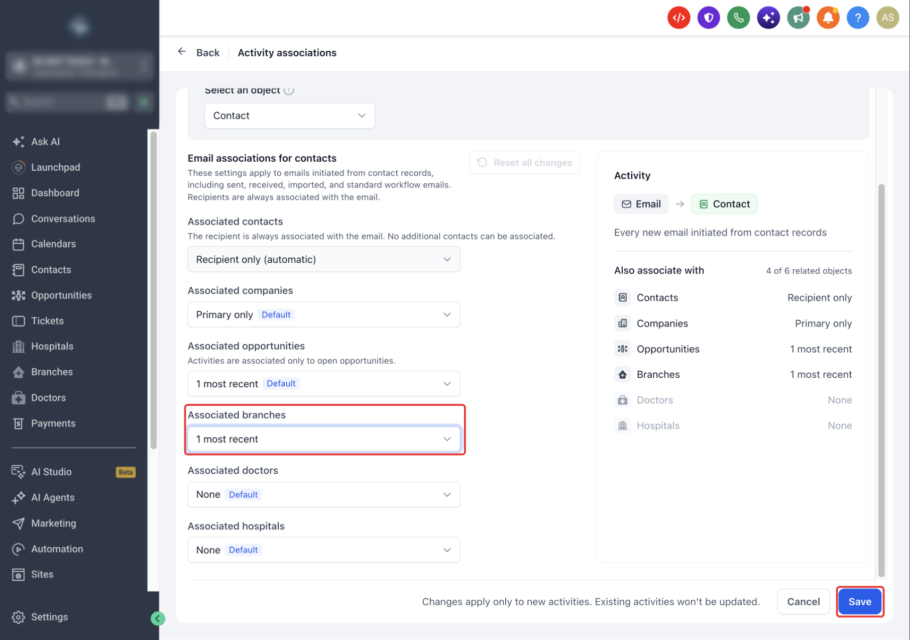This screenshot has height=640, width=910.
Task: Open the megaphone announcements icon
Action: tap(798, 18)
